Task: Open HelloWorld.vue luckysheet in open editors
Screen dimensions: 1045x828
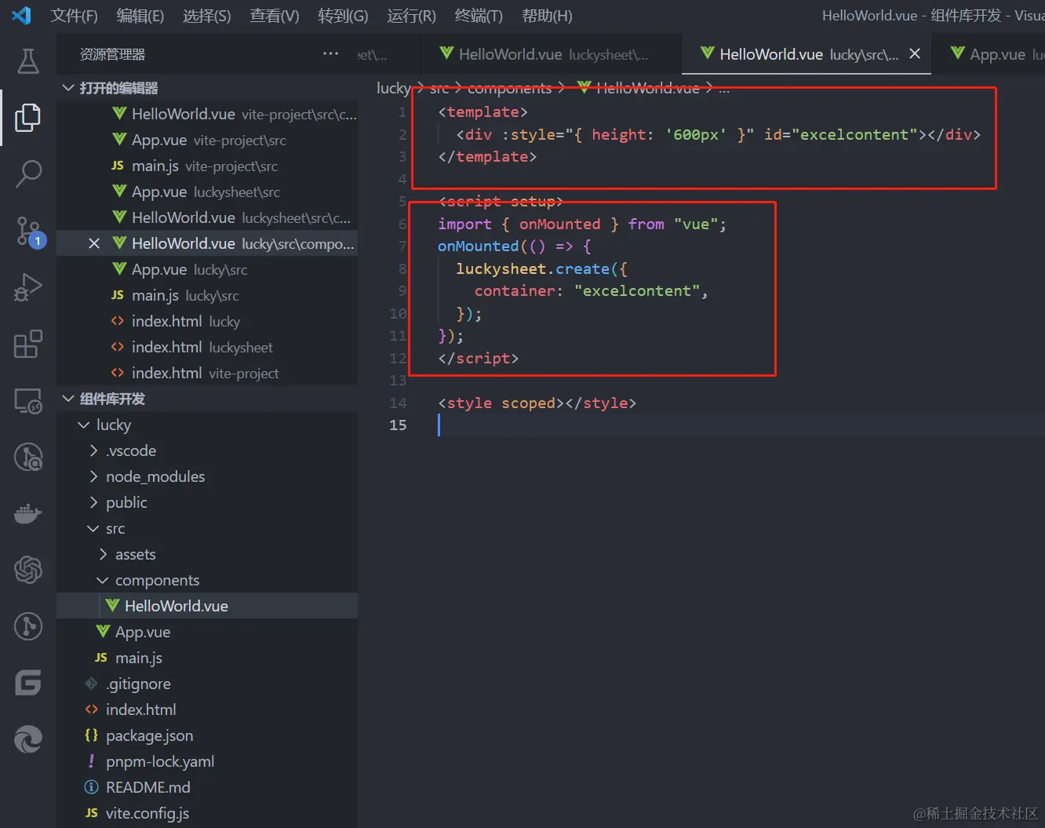Action: 208,217
